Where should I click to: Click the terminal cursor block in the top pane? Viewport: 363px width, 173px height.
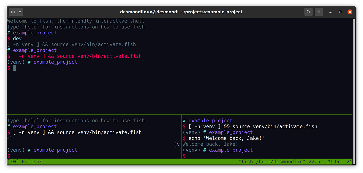click(14, 68)
